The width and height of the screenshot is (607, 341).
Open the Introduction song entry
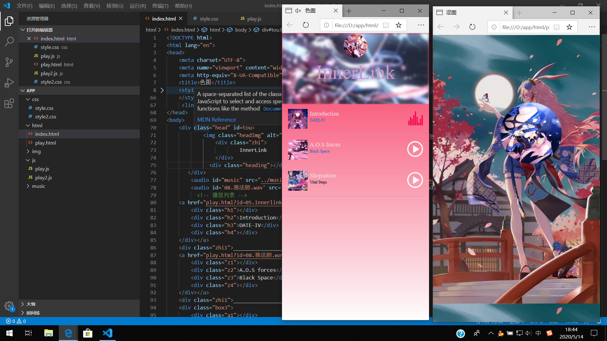324,114
